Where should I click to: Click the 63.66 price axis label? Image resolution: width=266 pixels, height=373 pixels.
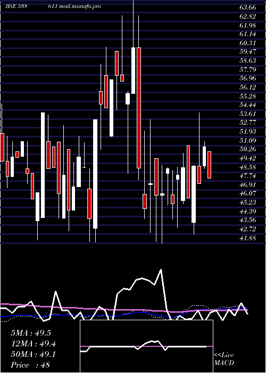pyautogui.click(x=248, y=7)
